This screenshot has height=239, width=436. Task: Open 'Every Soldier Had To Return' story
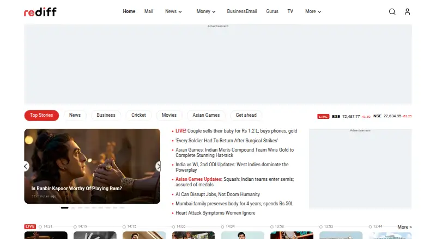click(227, 141)
